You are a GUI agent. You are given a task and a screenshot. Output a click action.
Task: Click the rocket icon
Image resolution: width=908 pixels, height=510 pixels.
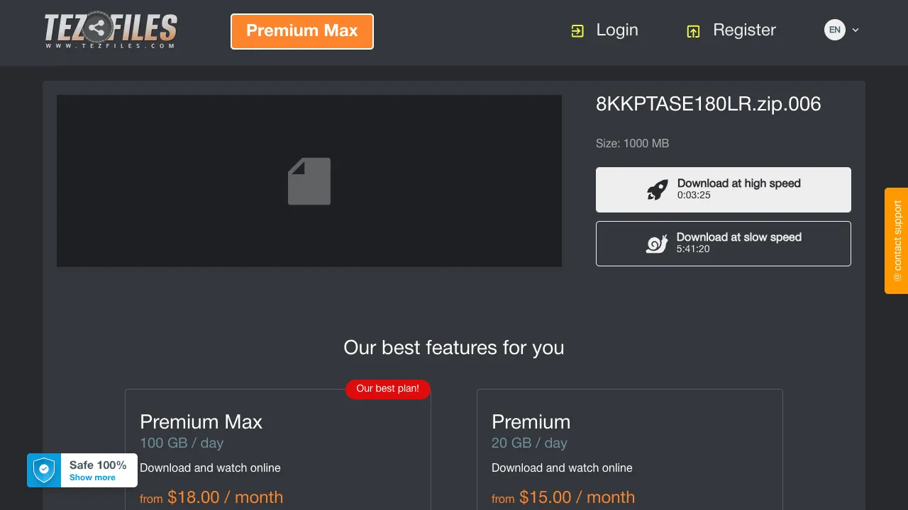click(658, 189)
